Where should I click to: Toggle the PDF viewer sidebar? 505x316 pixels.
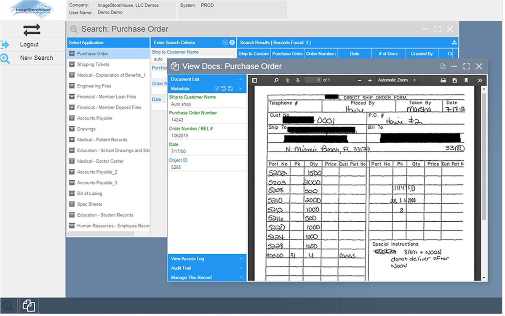[x=254, y=80]
